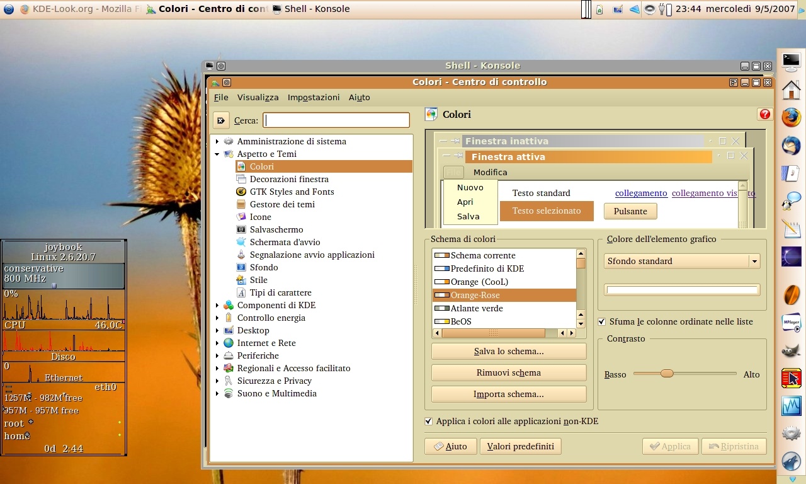The width and height of the screenshot is (806, 484).
Task: Click the collegamento link in preview
Action: point(641,193)
